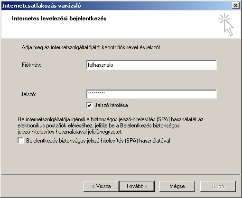
Task: Open help with the Súgó button
Action: 218,186
